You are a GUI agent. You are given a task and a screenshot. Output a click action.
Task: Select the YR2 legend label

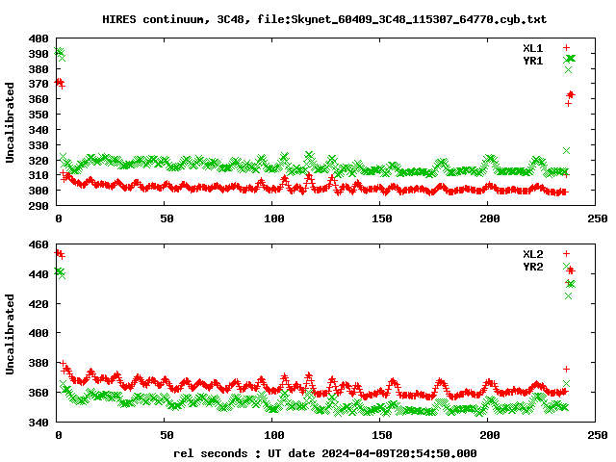pos(532,267)
